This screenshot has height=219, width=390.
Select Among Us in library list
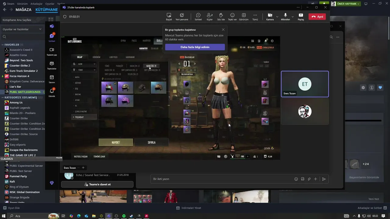coord(16,103)
